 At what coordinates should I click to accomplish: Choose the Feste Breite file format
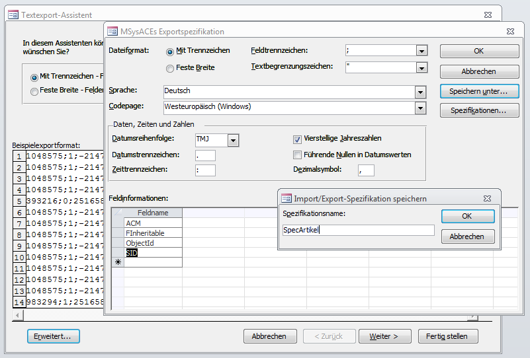[170, 68]
